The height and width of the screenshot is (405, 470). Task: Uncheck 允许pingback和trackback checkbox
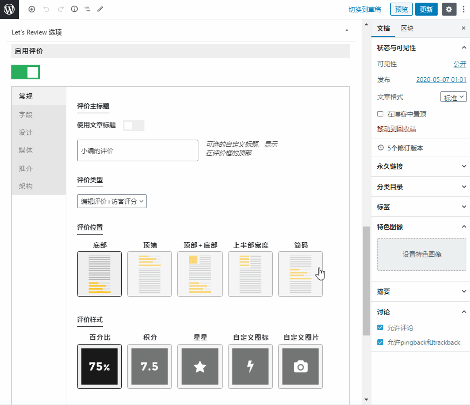(381, 342)
